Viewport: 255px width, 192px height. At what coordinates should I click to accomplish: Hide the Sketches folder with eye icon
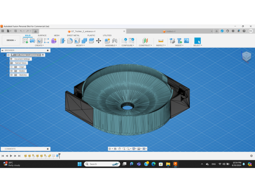pos(12,75)
